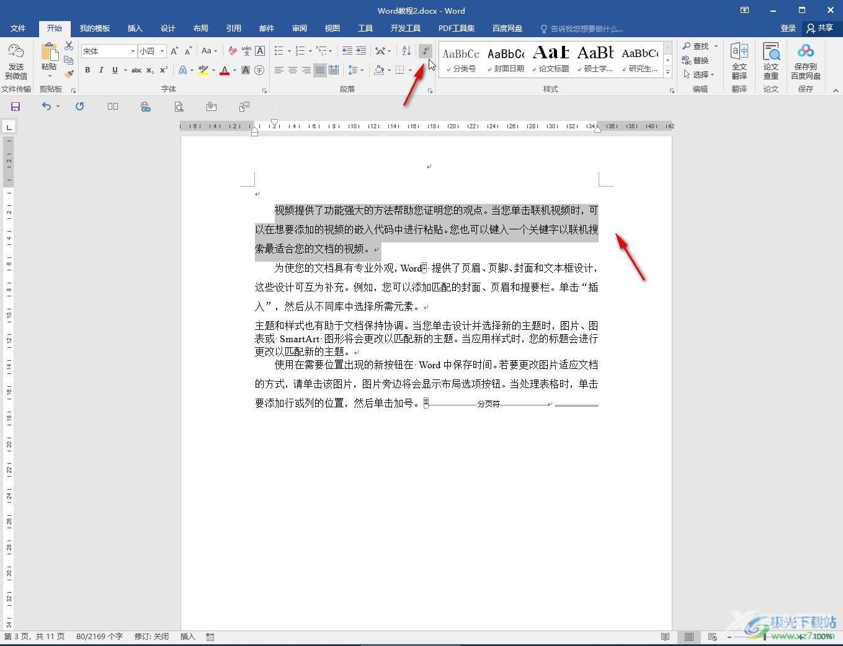This screenshot has width=843, height=646.
Task: Click the shrink font size icon
Action: point(188,51)
